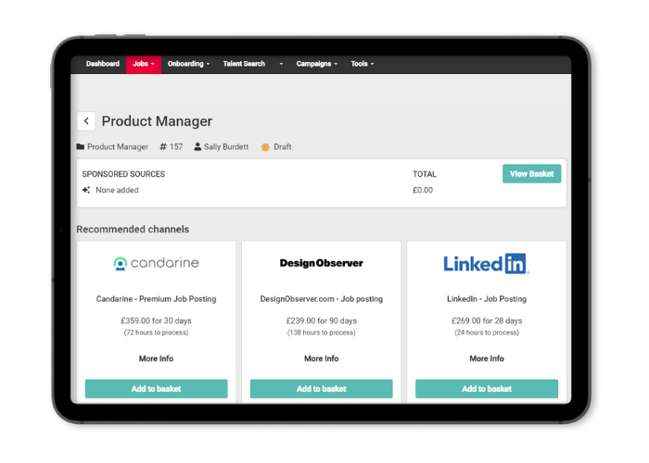Go to the Dashboard tab
The image size is (649, 463).
102,64
